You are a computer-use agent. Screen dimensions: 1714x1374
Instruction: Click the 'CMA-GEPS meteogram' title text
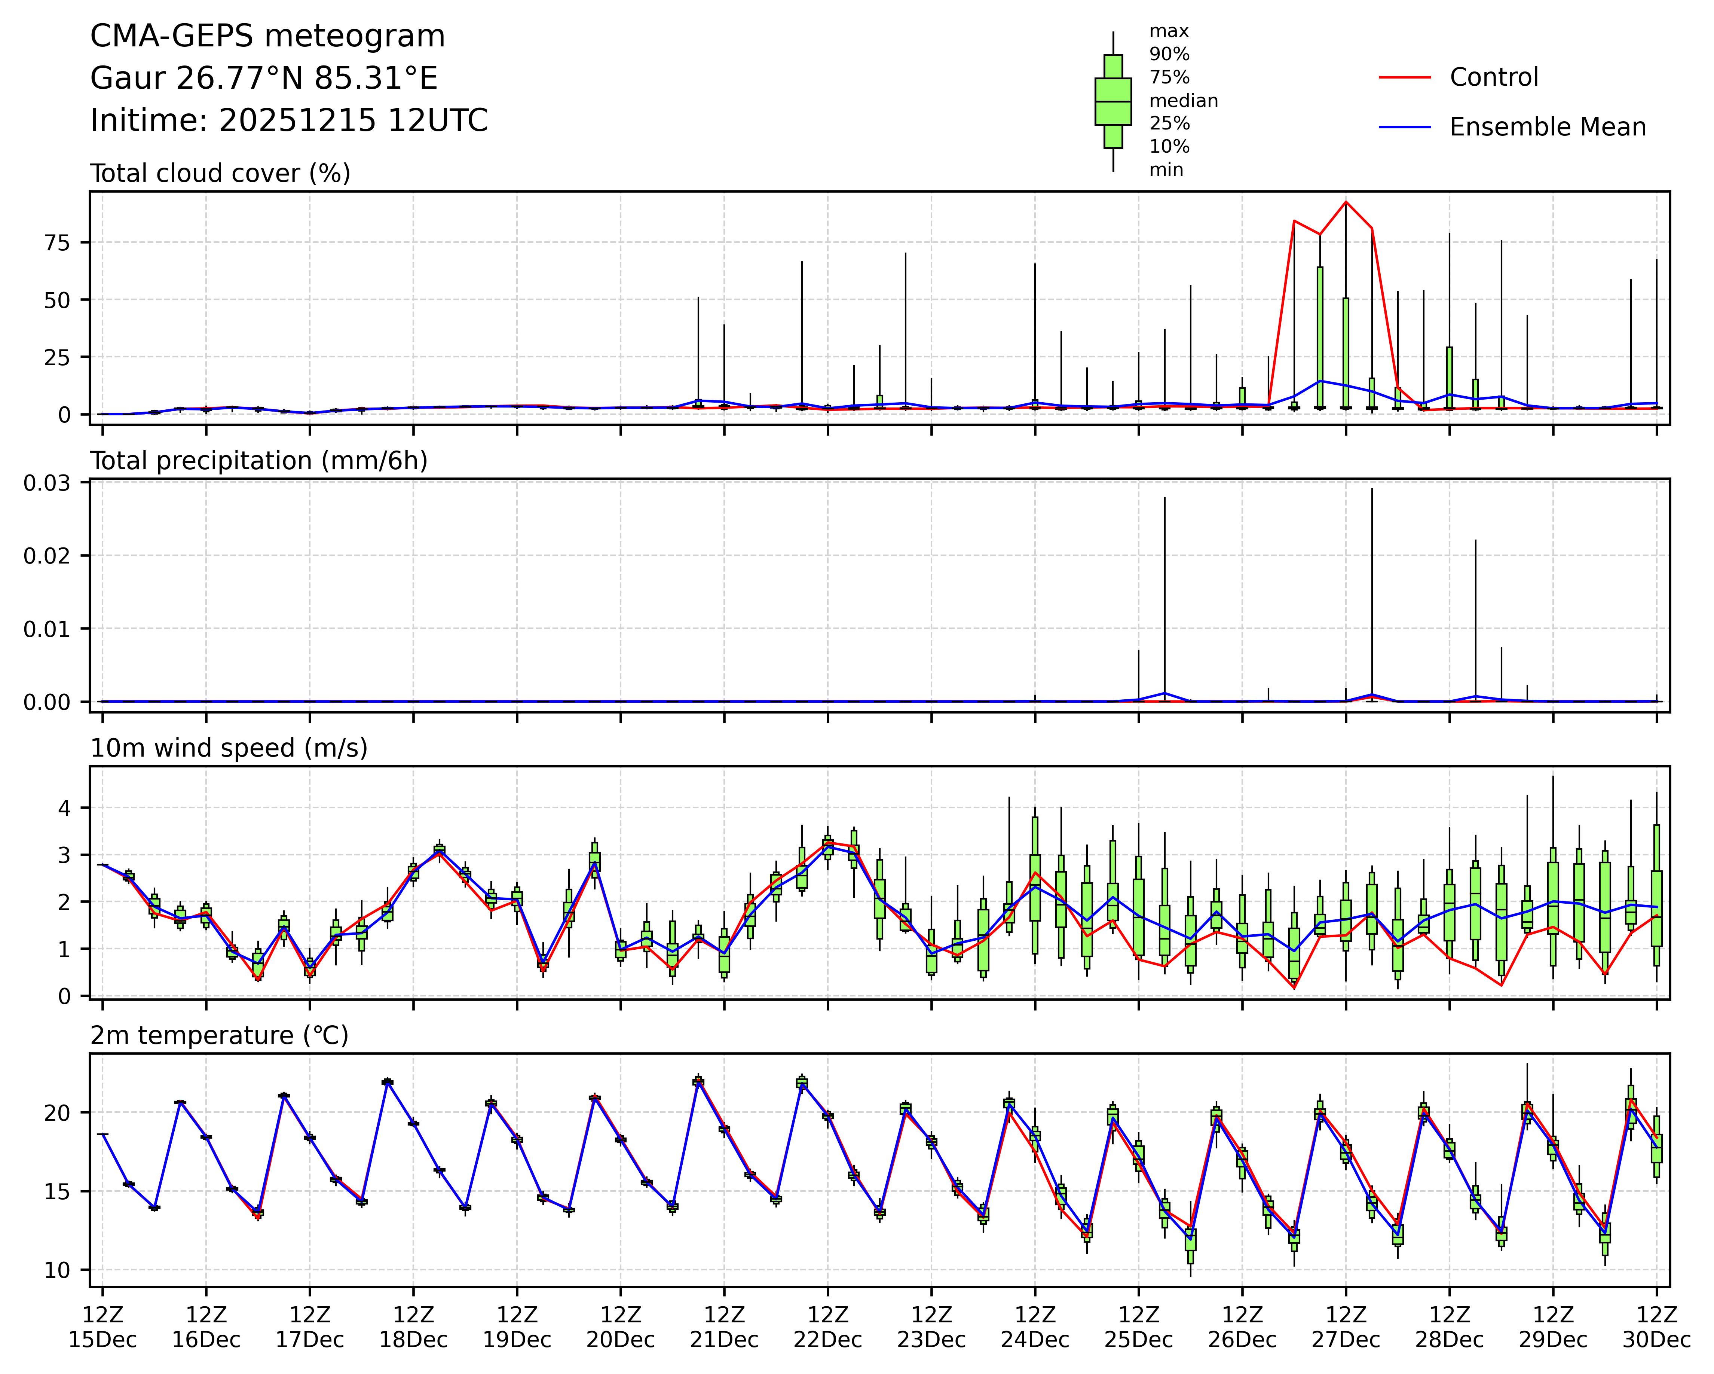tap(267, 37)
